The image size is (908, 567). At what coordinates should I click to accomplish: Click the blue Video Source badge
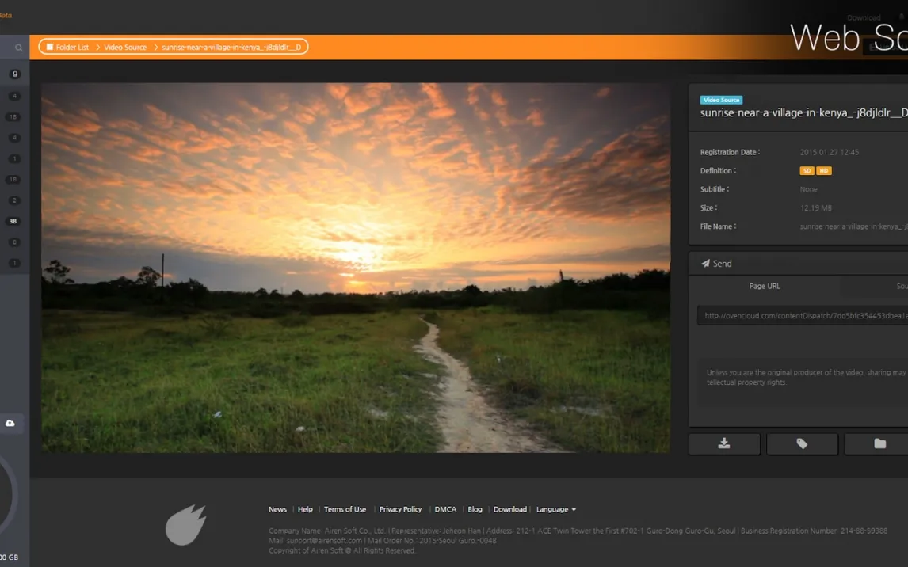pos(721,100)
